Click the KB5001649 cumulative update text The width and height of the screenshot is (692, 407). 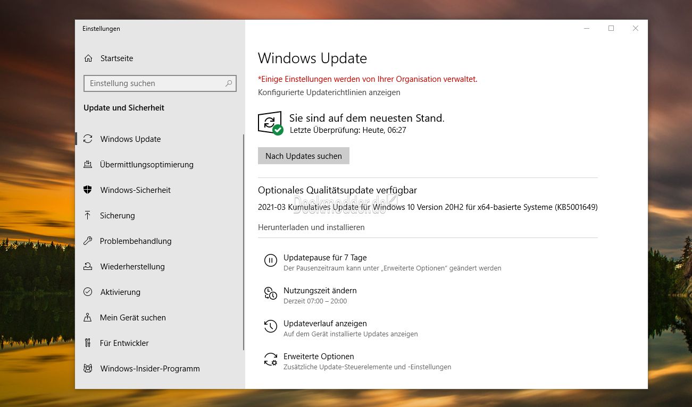428,207
